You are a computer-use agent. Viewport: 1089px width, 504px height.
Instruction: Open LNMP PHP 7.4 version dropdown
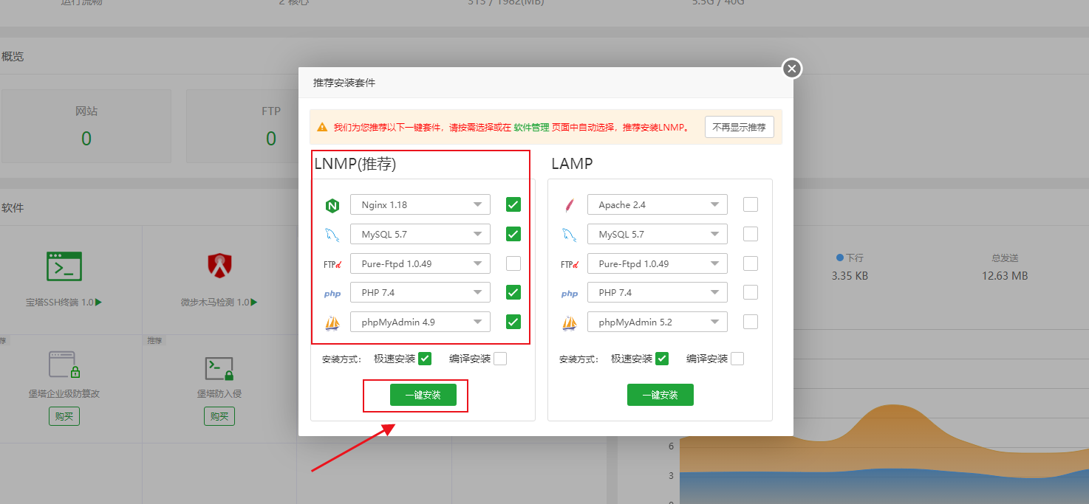(420, 292)
